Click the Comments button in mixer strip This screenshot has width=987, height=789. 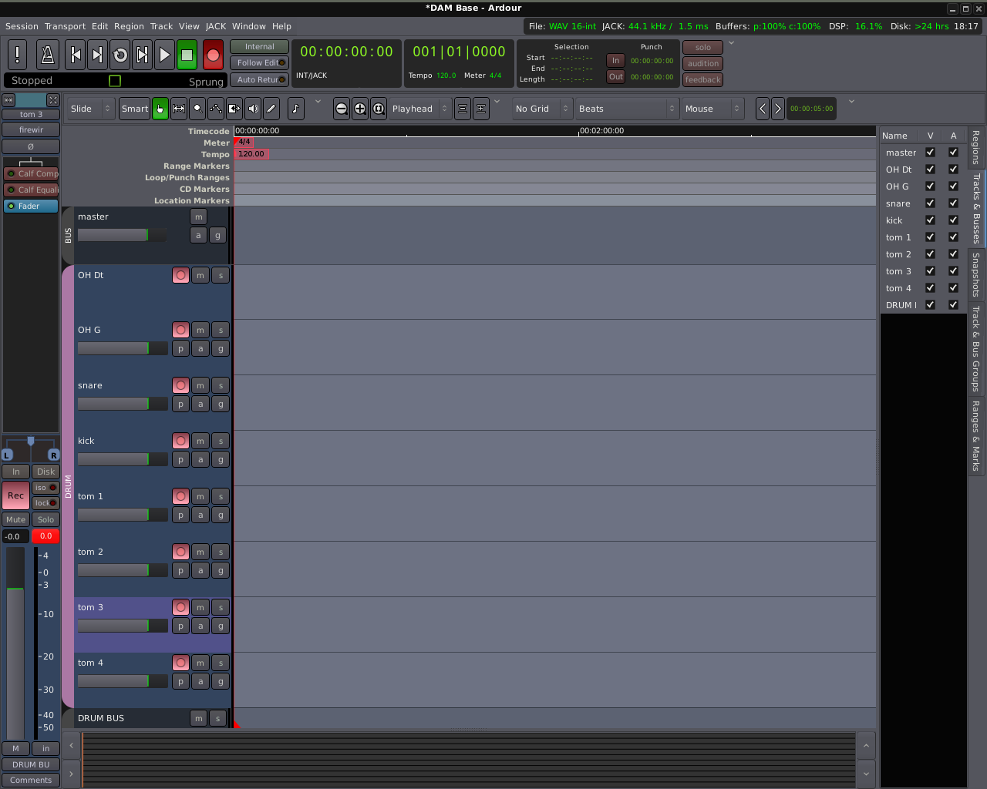[x=31, y=781]
